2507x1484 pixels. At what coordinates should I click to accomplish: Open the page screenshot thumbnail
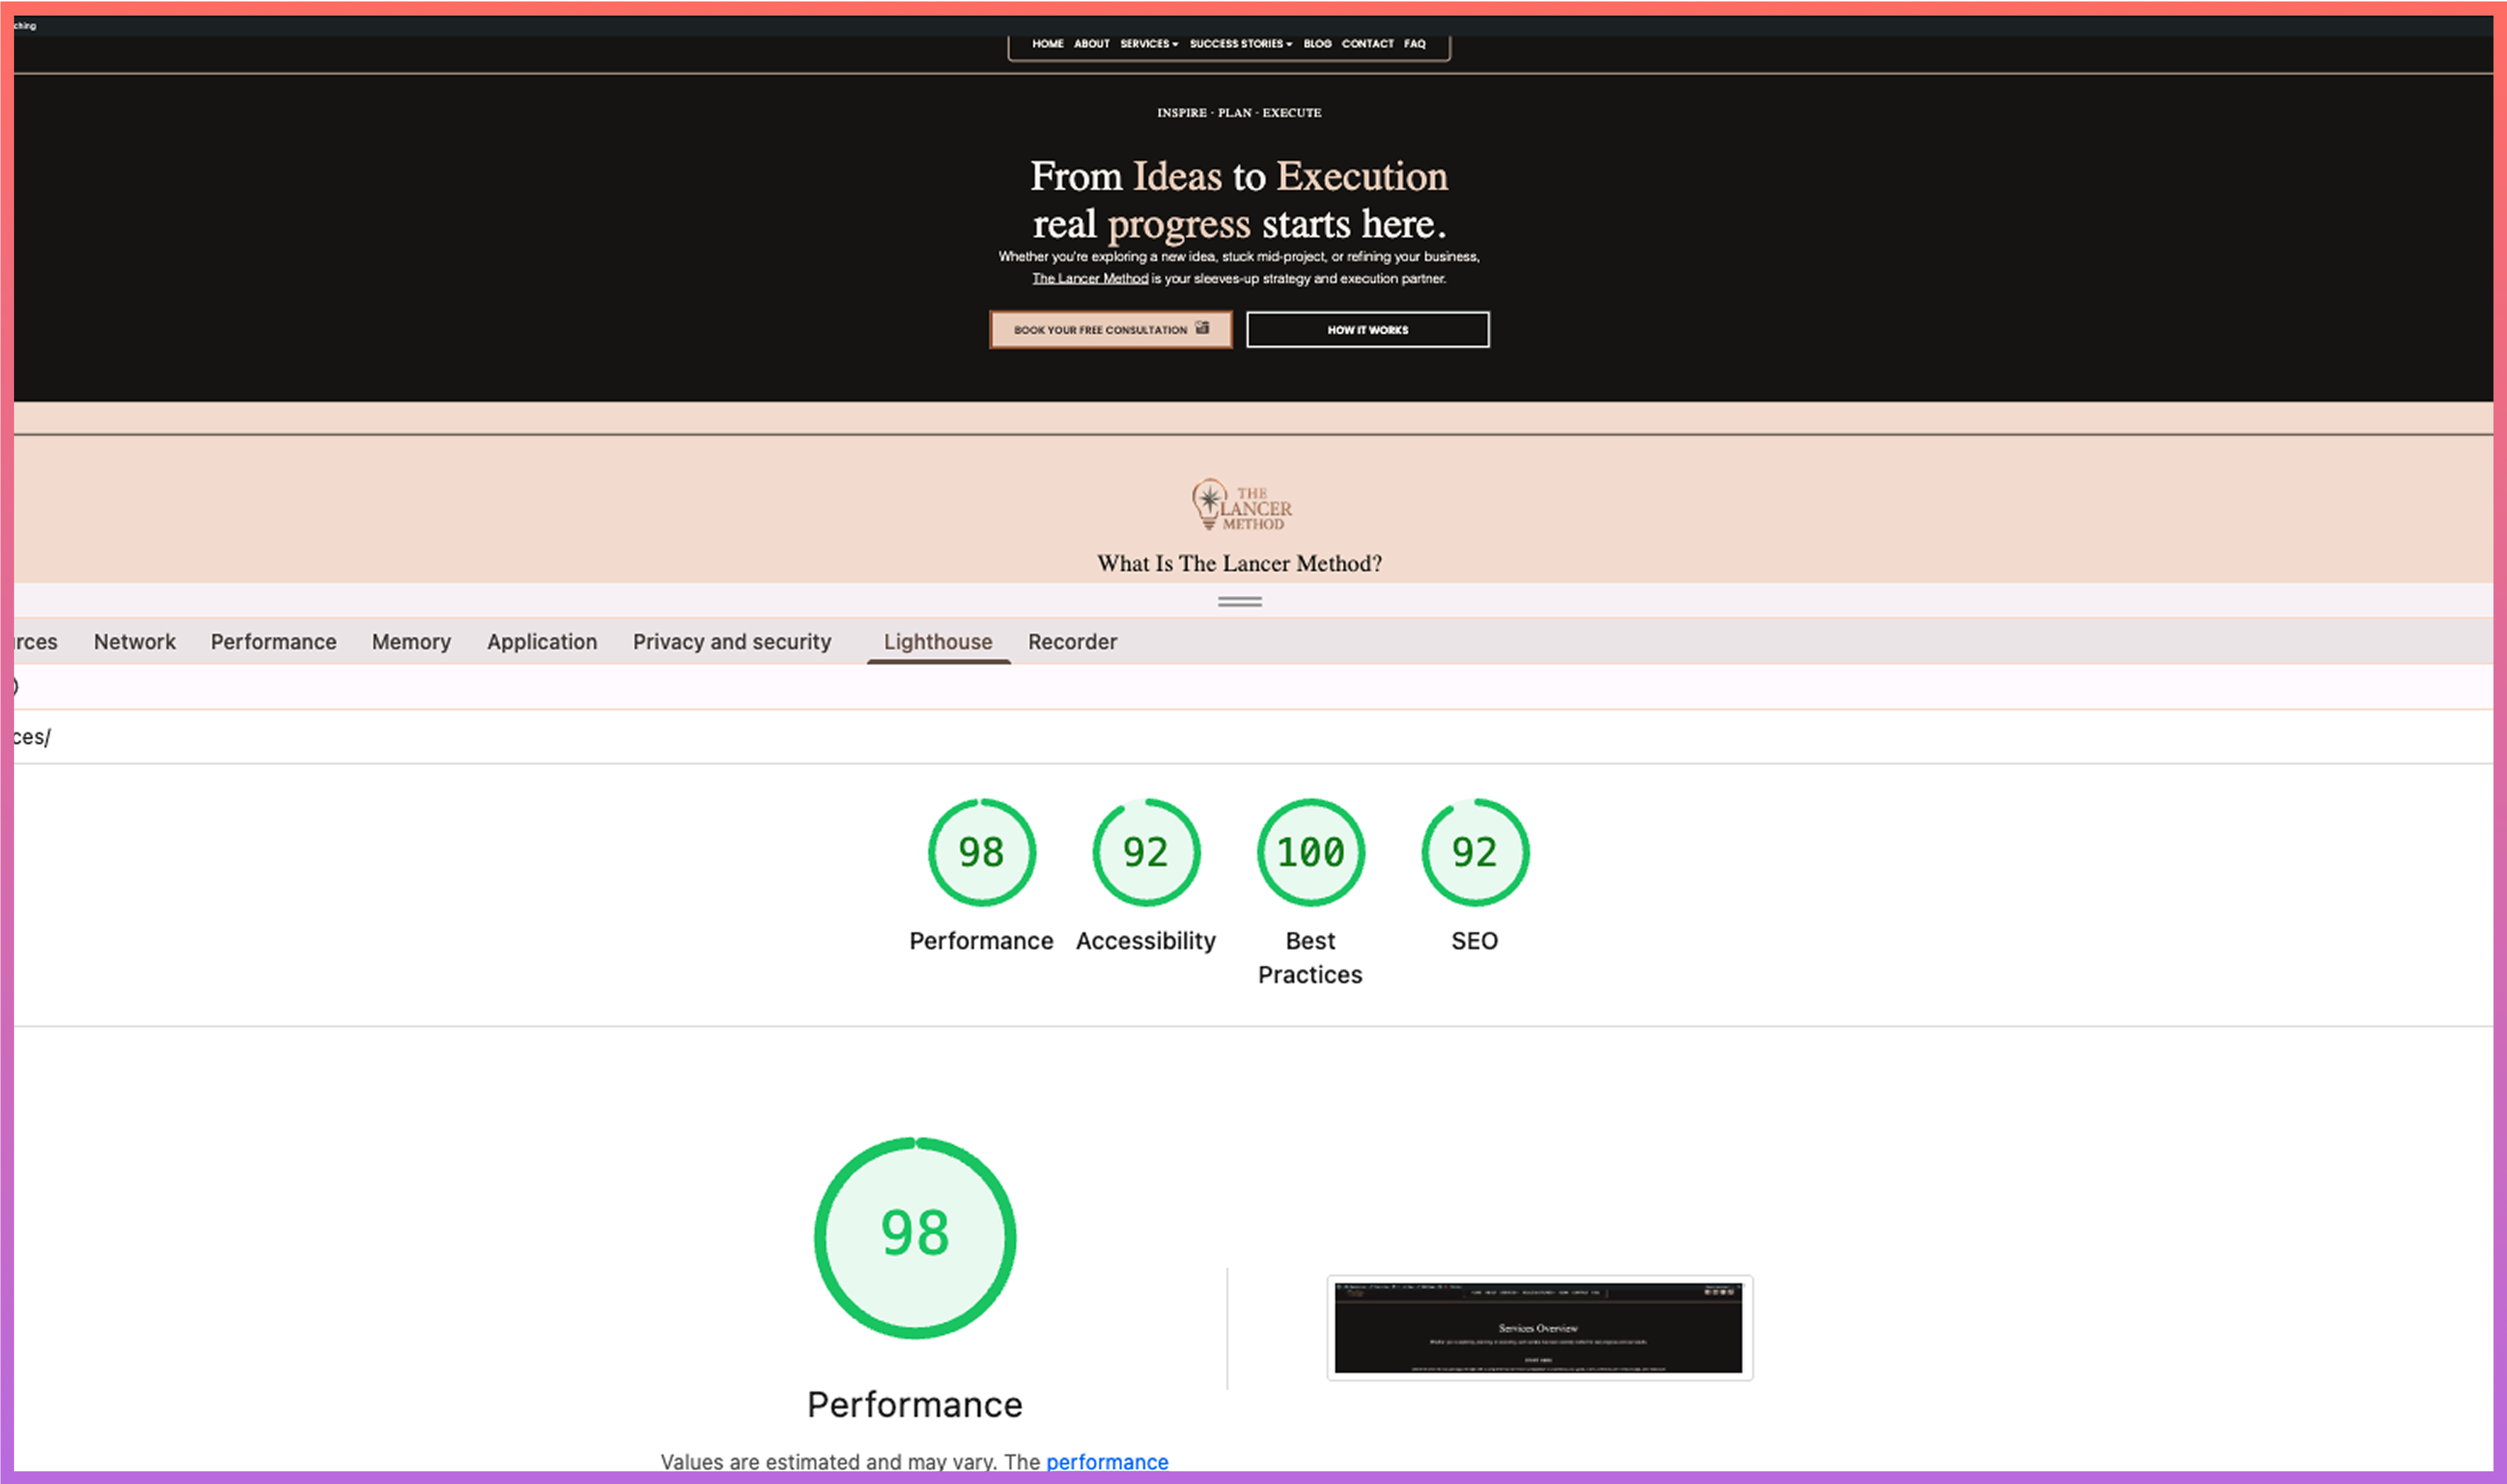pos(1539,1327)
